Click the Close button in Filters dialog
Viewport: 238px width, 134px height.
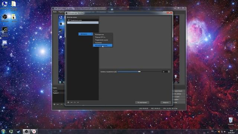[x=165, y=103]
